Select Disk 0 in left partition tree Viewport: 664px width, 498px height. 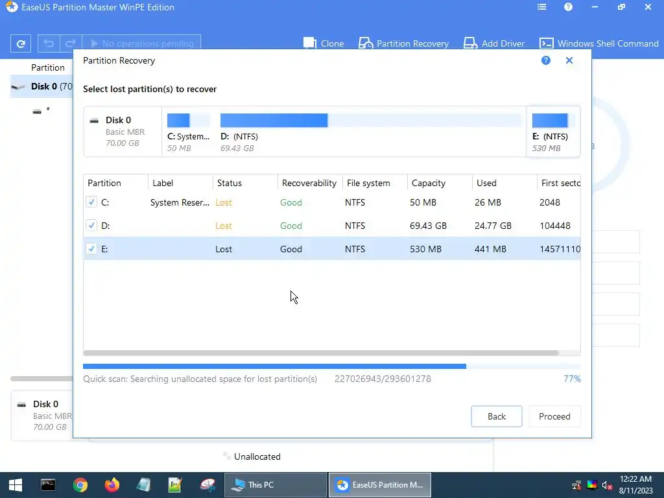coord(41,86)
